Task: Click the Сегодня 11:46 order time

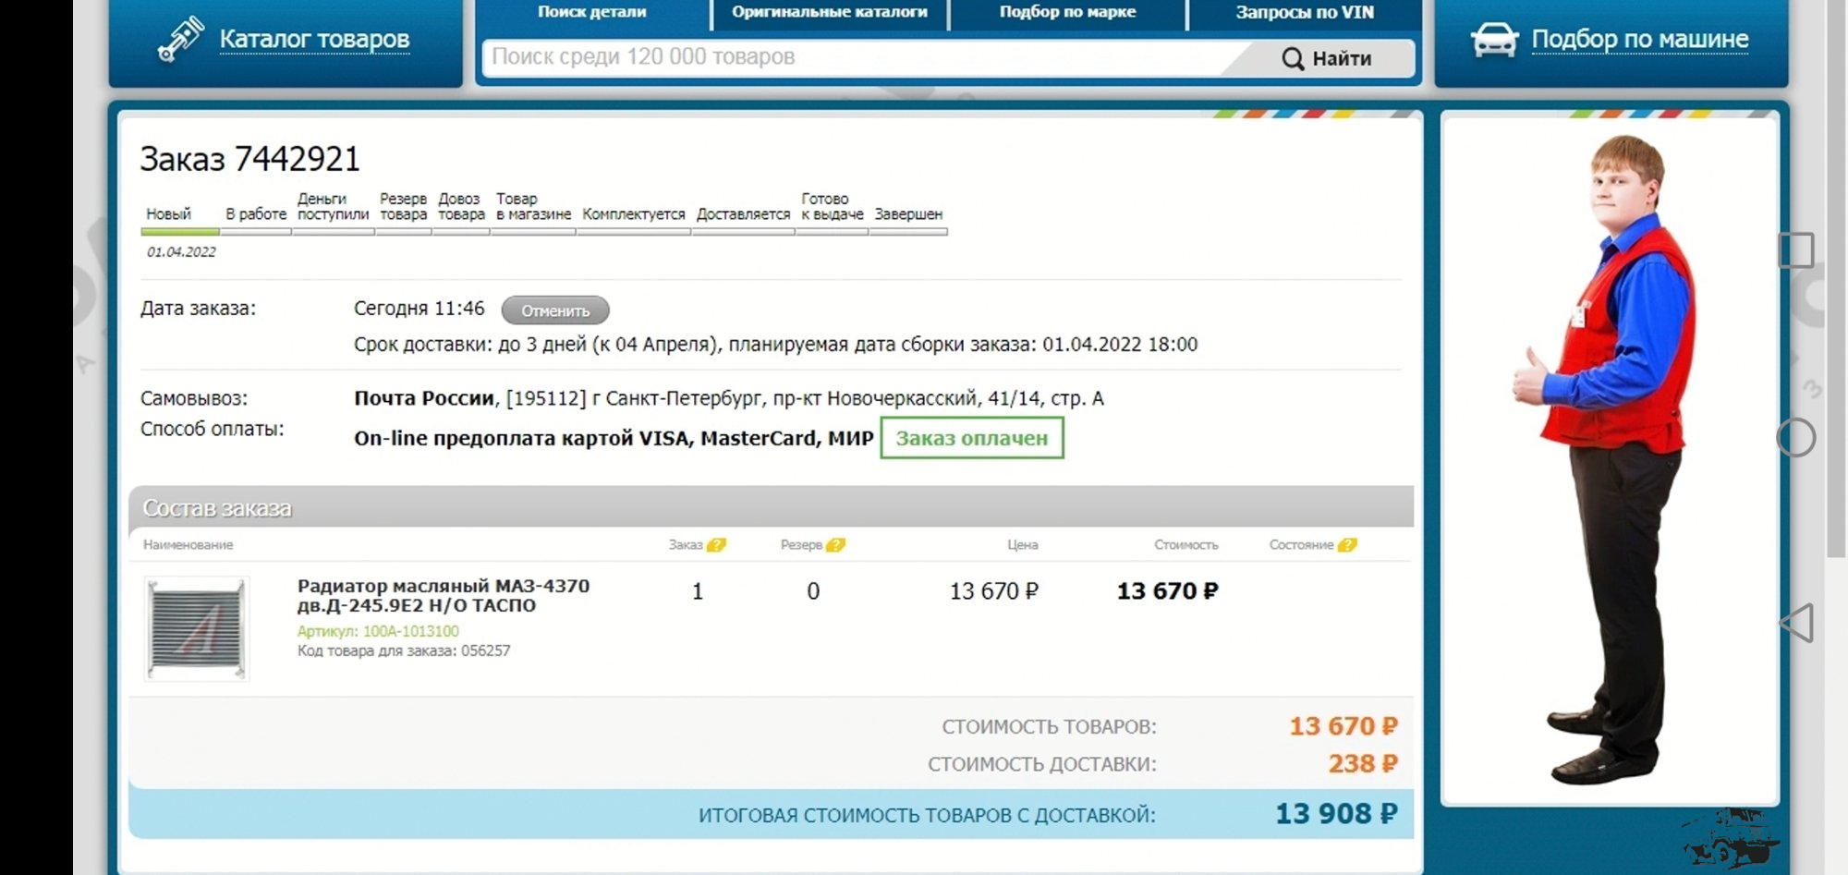Action: [x=419, y=309]
